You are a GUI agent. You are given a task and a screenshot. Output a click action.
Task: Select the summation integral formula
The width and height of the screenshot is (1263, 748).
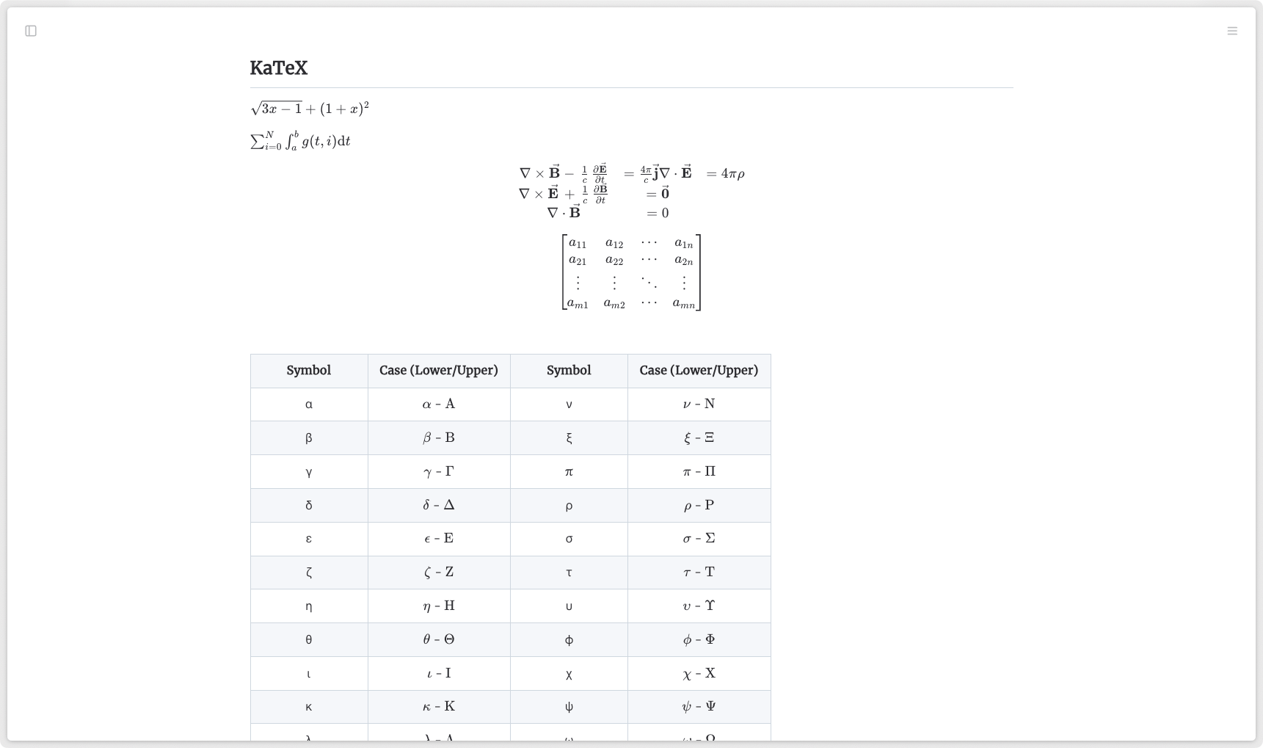(x=300, y=140)
